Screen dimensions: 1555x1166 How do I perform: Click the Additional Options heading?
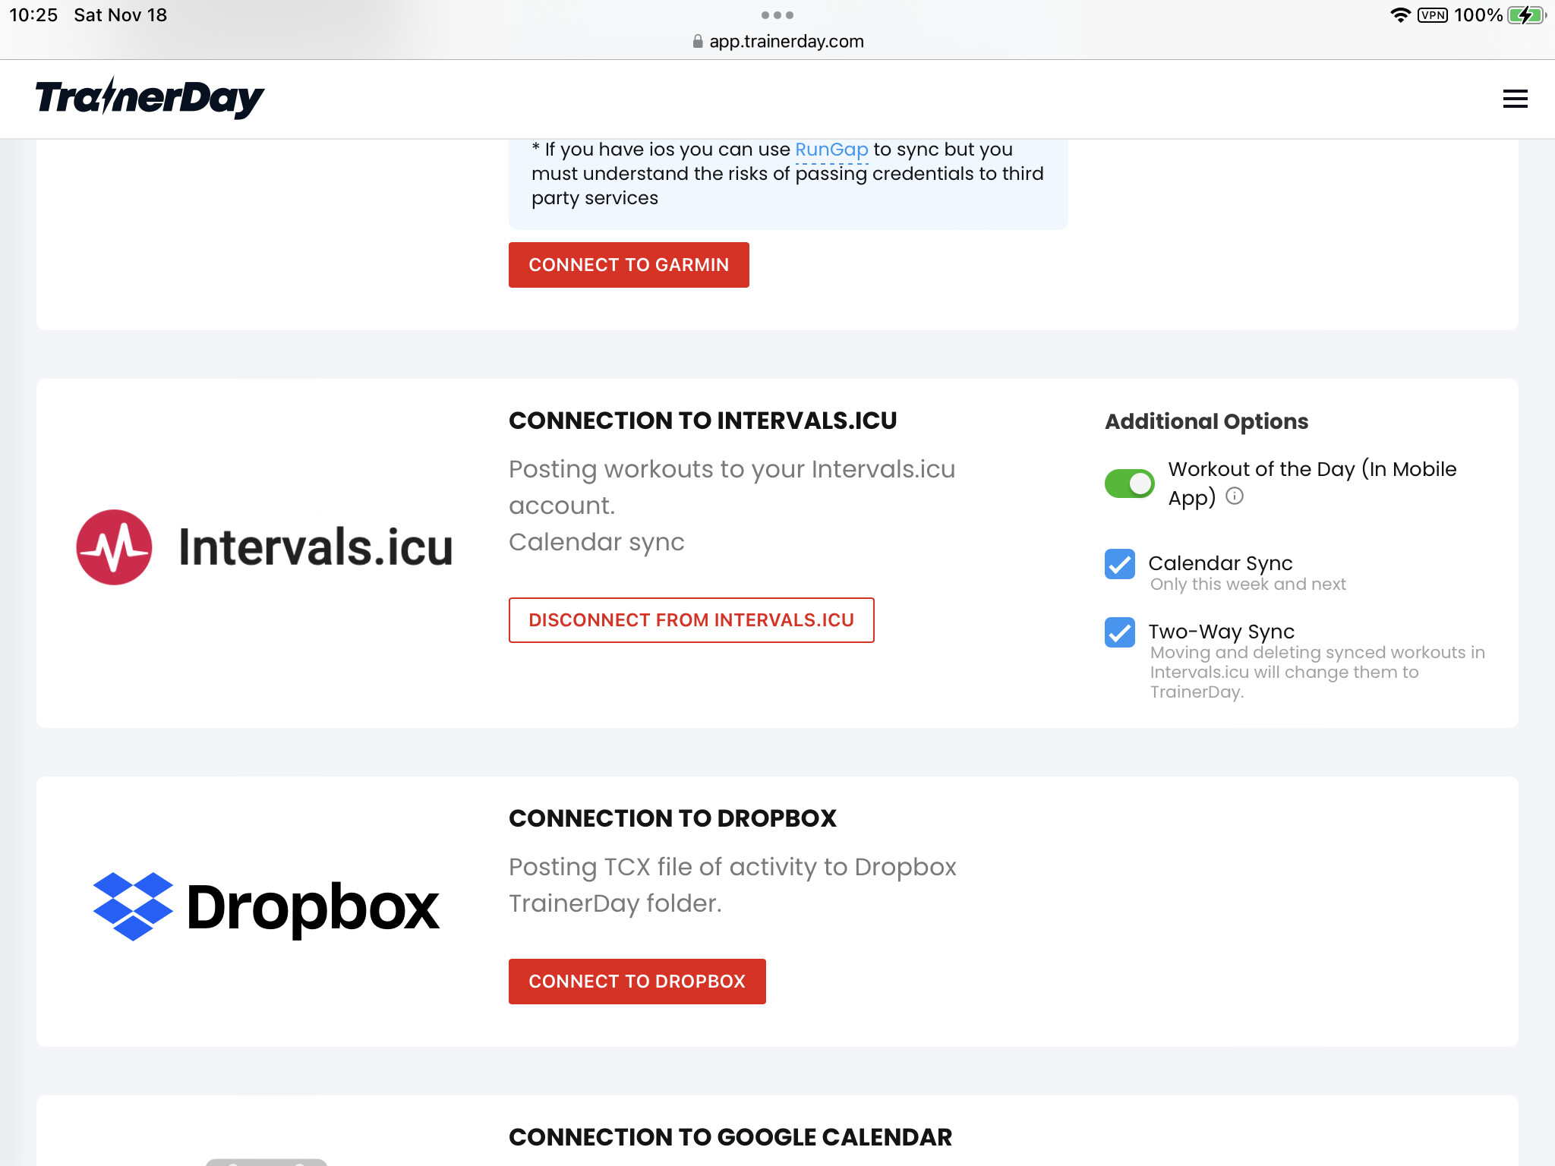click(x=1206, y=421)
